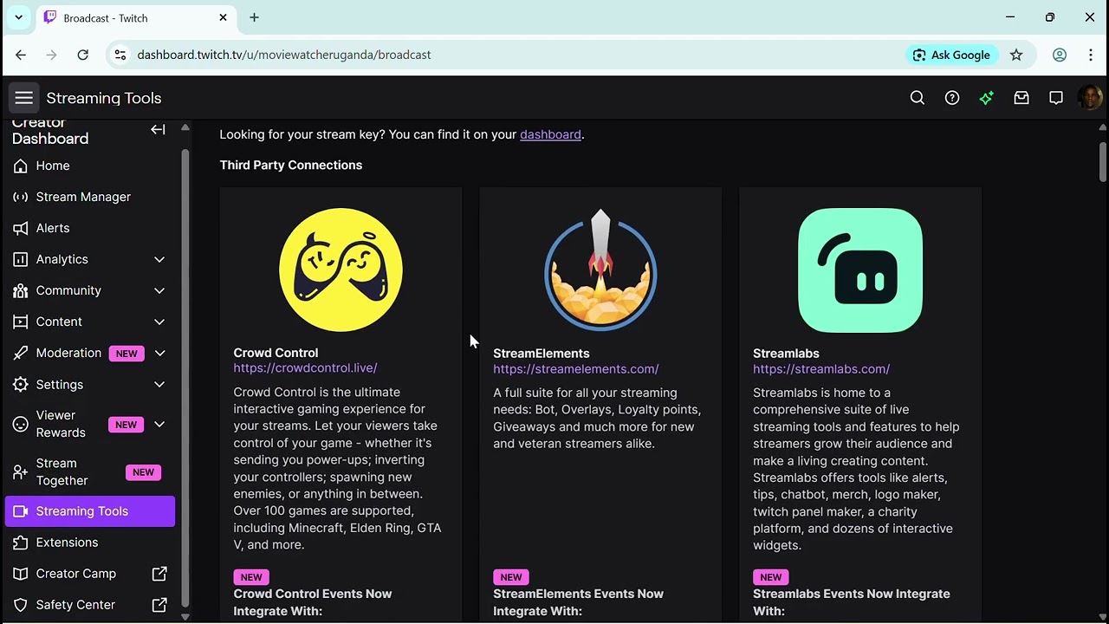
Task: Click the Home house icon
Action: point(21,166)
